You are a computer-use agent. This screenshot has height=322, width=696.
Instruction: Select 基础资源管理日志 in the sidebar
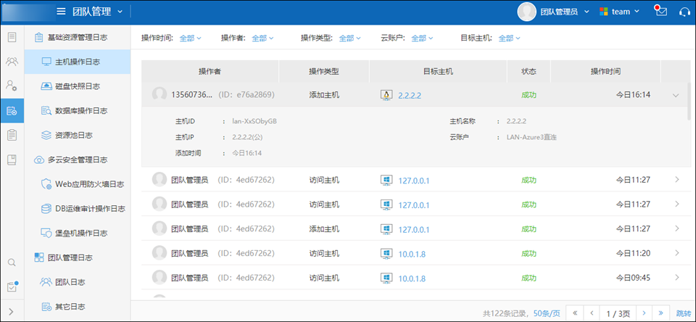(x=78, y=37)
